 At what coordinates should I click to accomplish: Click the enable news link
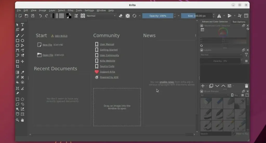[167, 82]
